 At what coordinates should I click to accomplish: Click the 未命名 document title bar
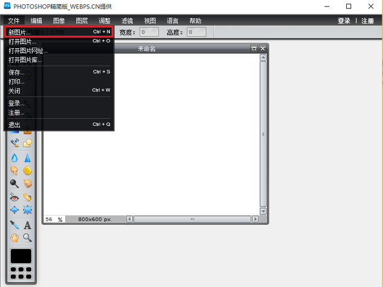tap(147, 49)
